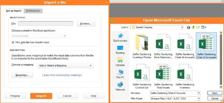Click the Browse... button

(86, 24)
